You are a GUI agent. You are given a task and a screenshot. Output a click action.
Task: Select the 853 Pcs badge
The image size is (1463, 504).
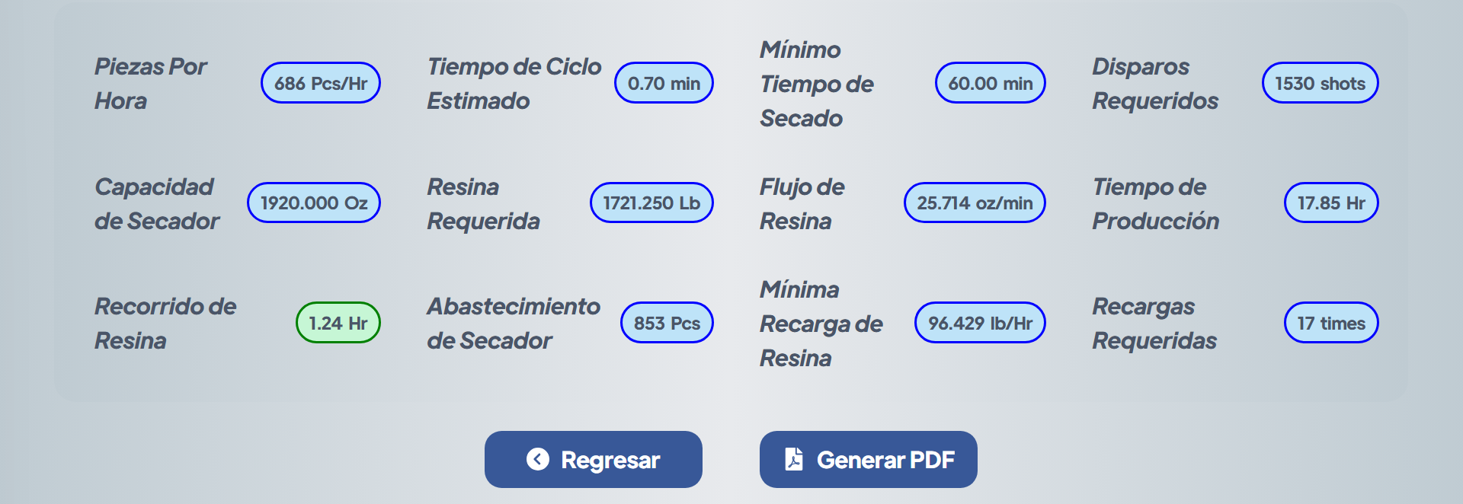coord(667,323)
